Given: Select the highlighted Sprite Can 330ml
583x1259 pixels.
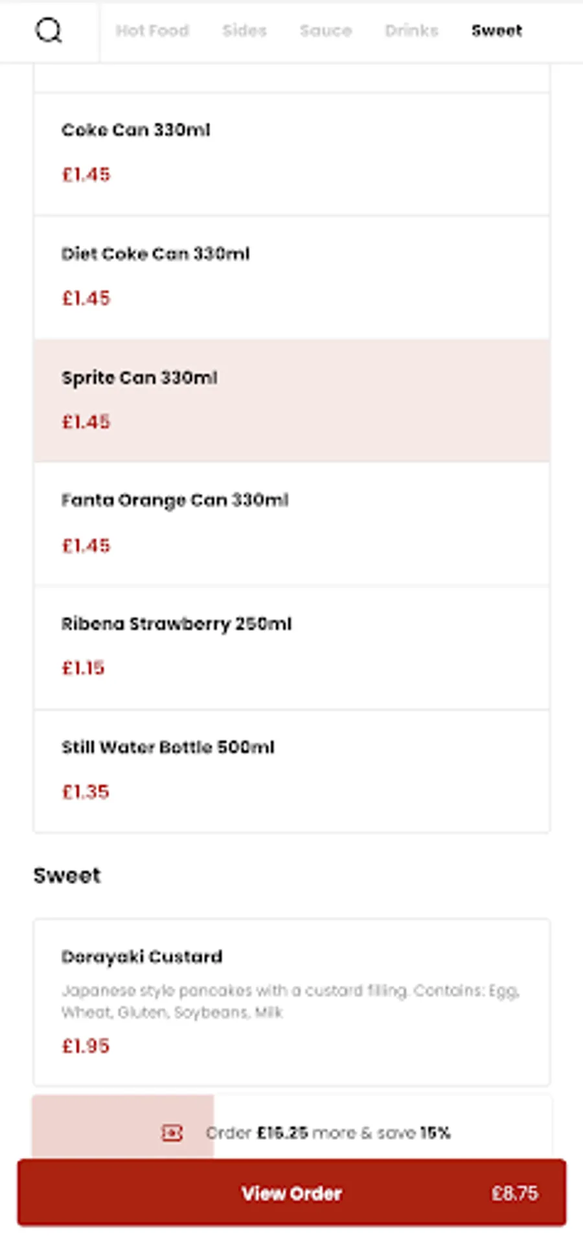Looking at the screenshot, I should 291,400.
